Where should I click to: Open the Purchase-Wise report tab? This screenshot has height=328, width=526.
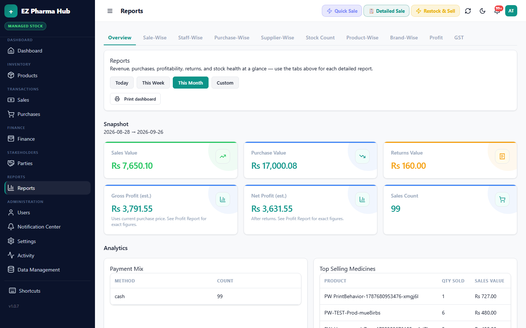pos(232,38)
